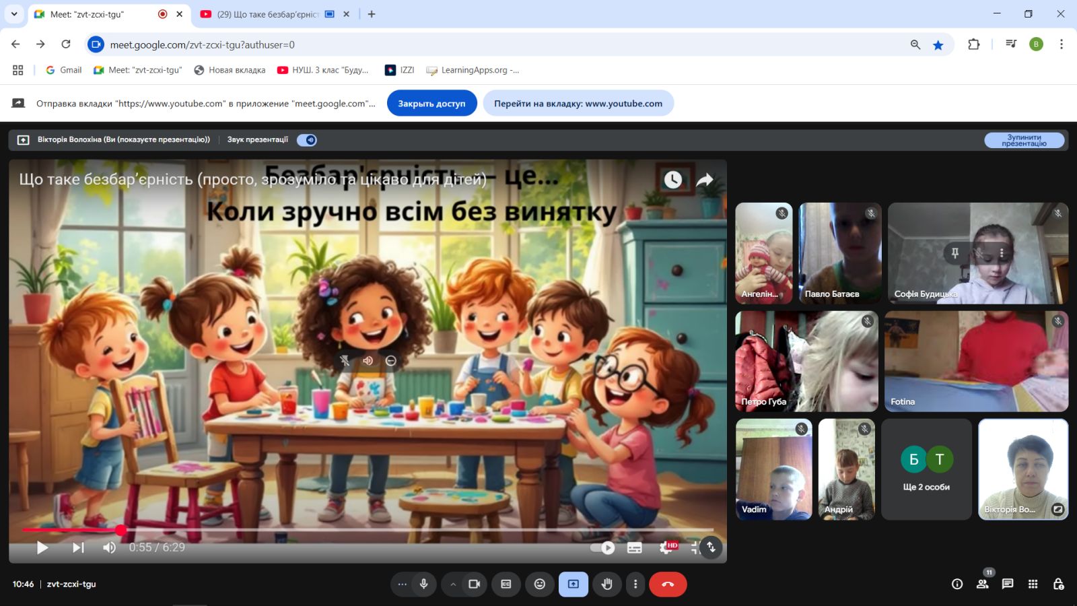Toggle YouTube autoplay switch

pyautogui.click(x=603, y=547)
